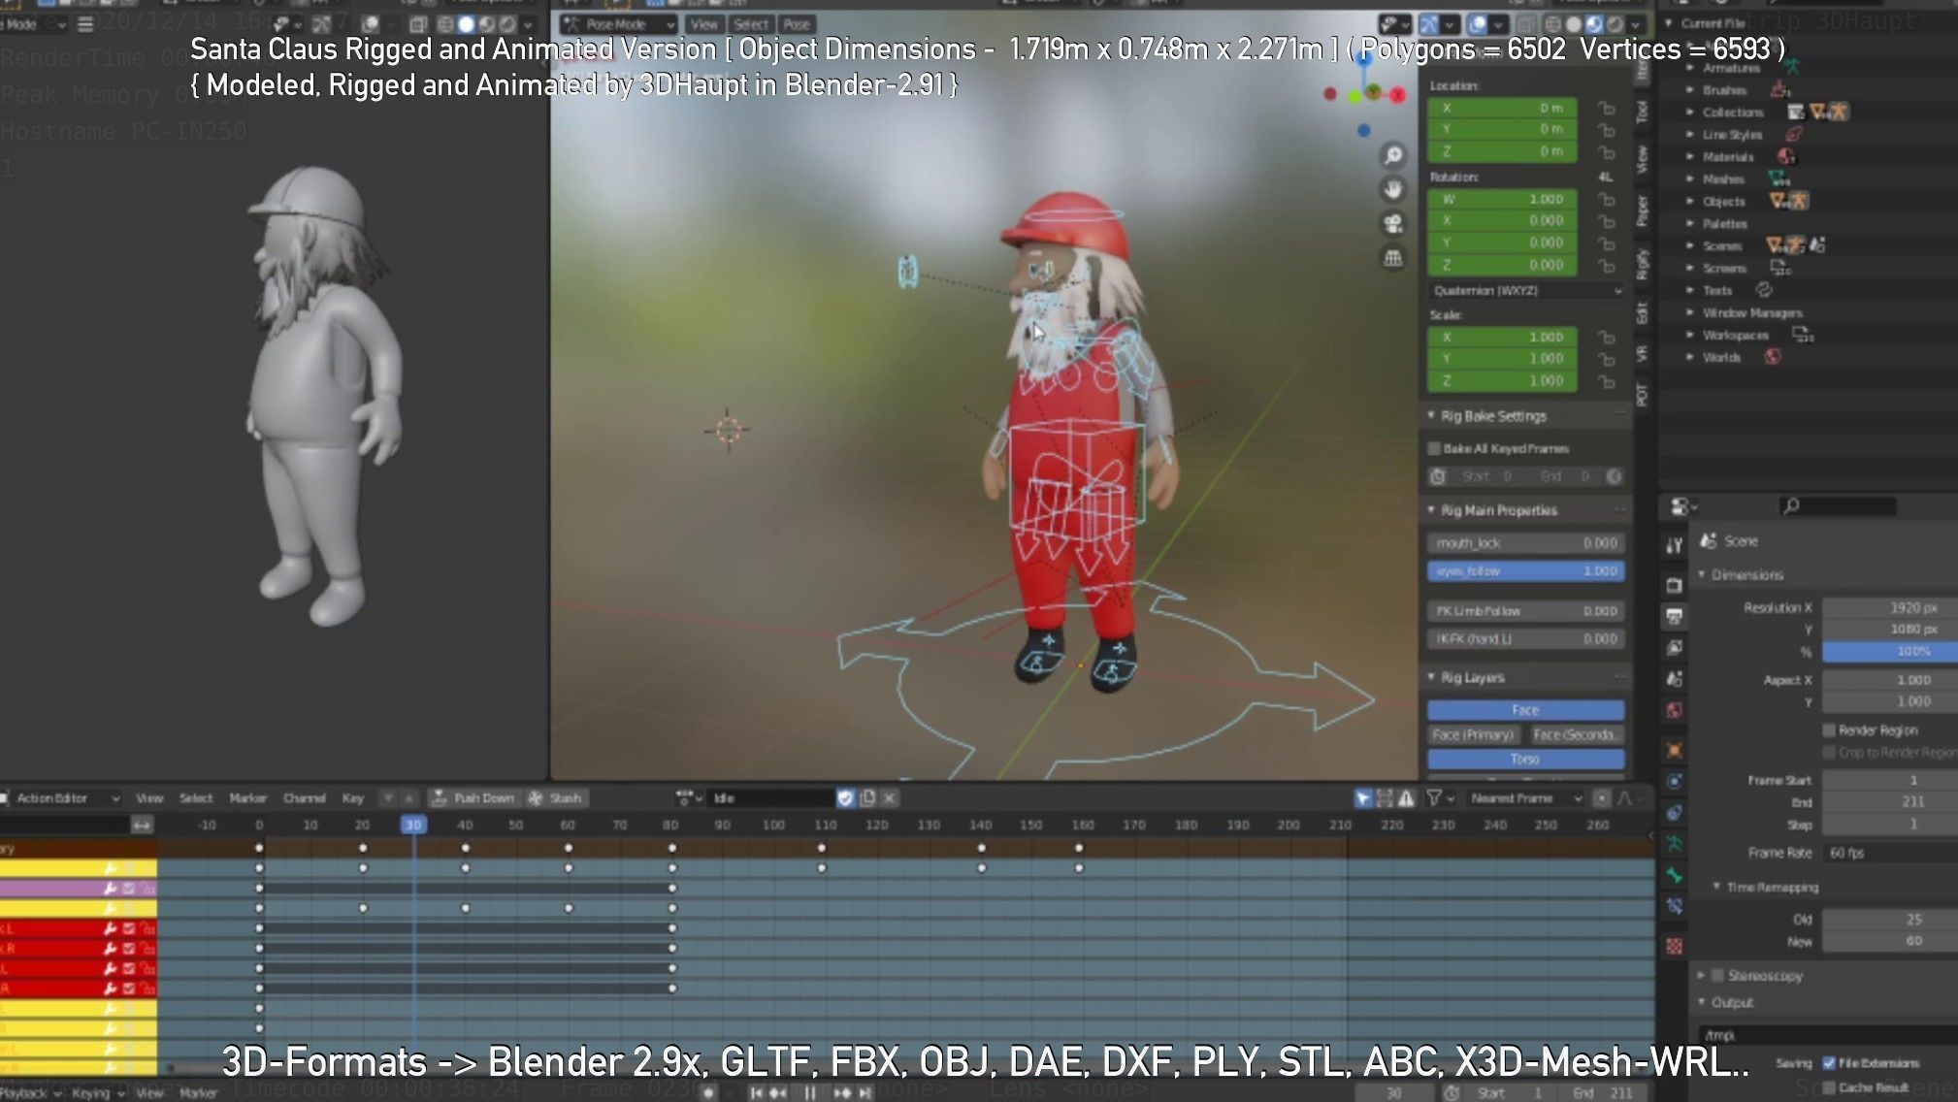The height and width of the screenshot is (1102, 1958).
Task: Select Solid viewport shading sphere
Action: (1574, 24)
